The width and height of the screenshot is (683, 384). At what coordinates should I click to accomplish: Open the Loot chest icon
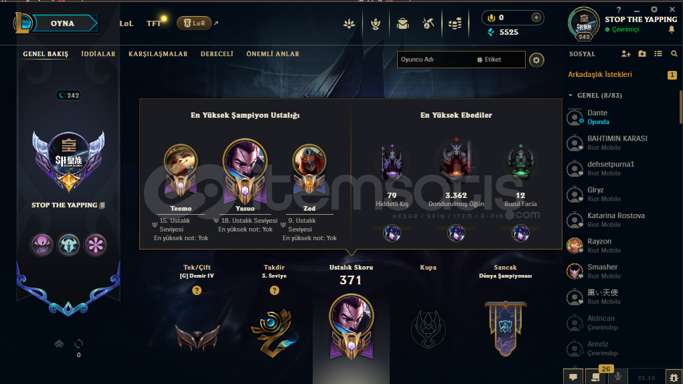[428, 23]
